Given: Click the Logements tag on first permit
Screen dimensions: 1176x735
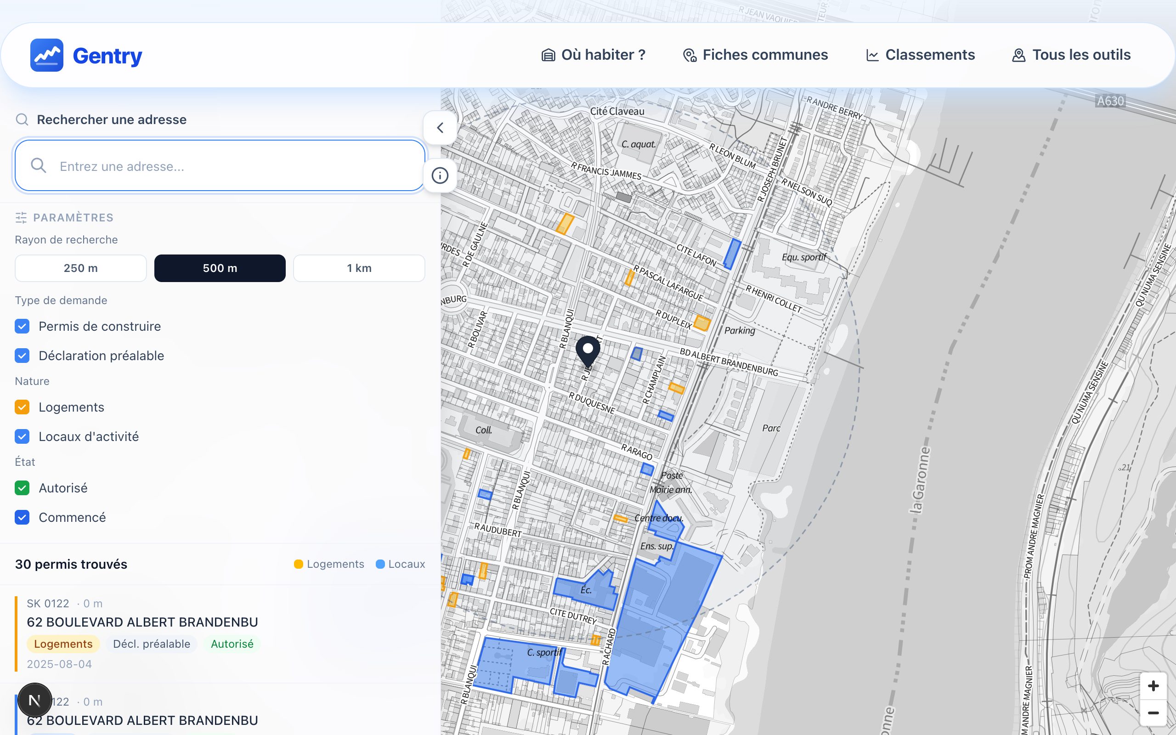Looking at the screenshot, I should 63,644.
